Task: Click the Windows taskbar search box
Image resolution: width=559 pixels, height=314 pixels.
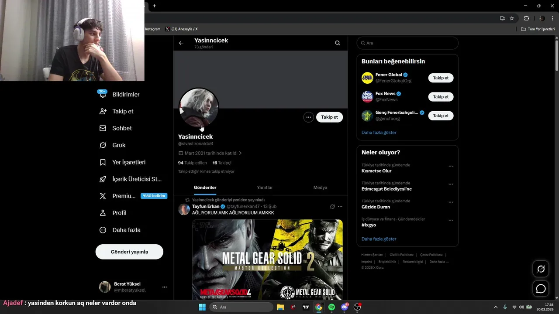Action: 241,307
